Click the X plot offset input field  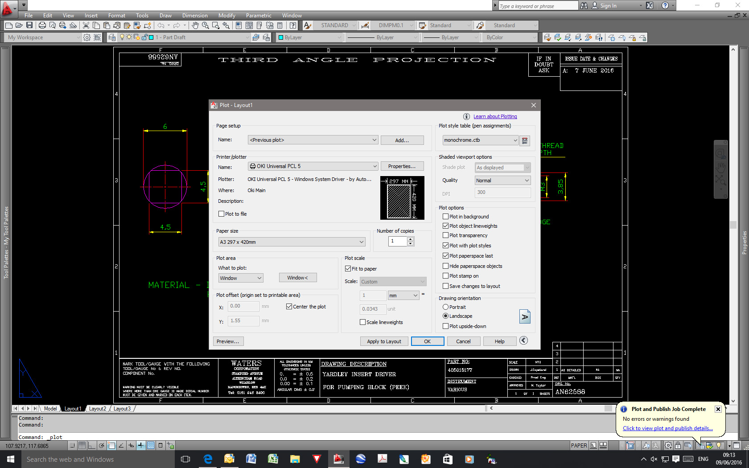pyautogui.click(x=243, y=307)
